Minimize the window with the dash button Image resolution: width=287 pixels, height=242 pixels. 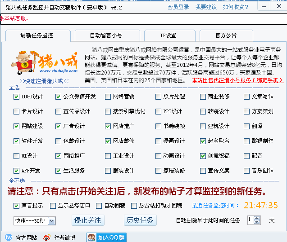coord(264,7)
